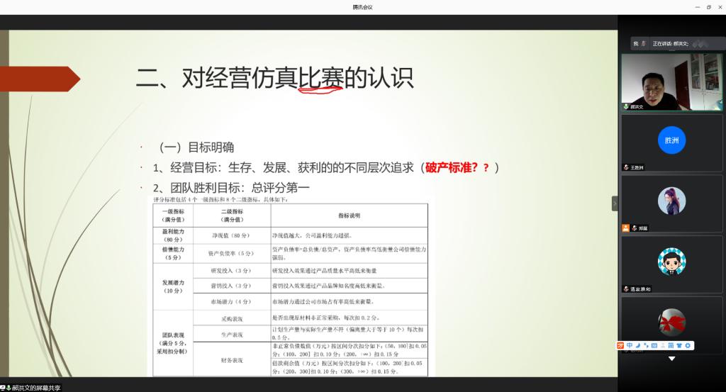Toggle the moon half-width icon in IME bar

(x=638, y=345)
